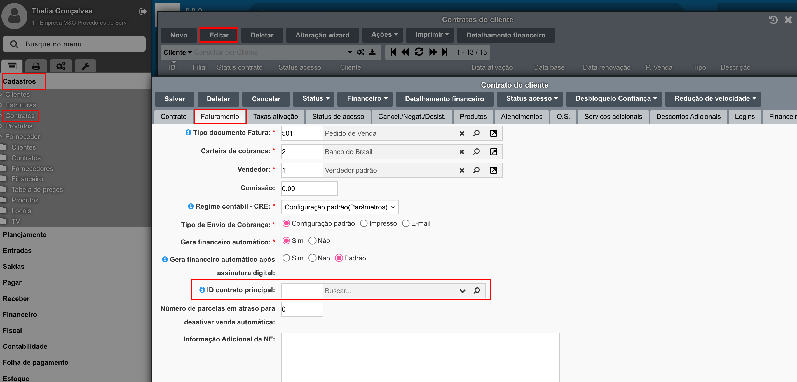
Task: Click the Comissão input field
Action: pos(309,188)
